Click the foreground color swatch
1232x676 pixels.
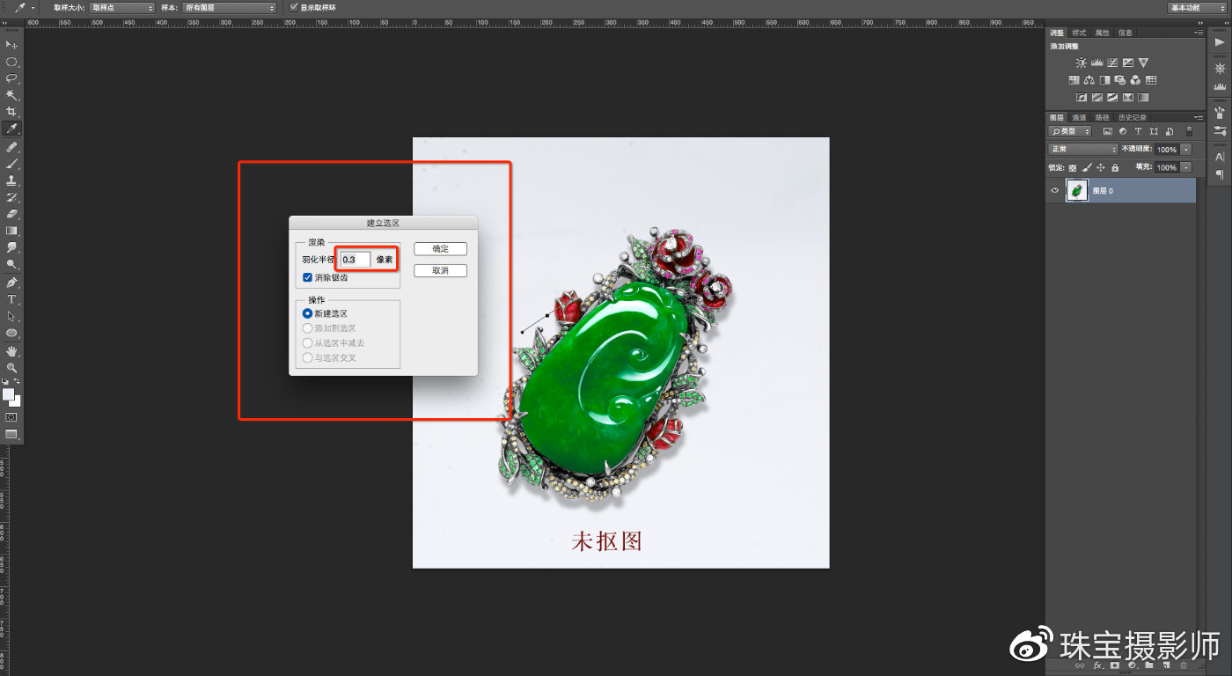click(x=9, y=394)
